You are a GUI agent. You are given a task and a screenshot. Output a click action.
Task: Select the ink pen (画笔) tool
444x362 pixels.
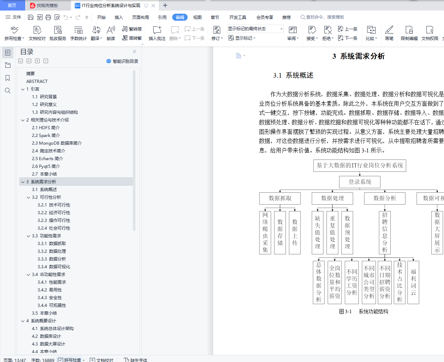(389, 33)
